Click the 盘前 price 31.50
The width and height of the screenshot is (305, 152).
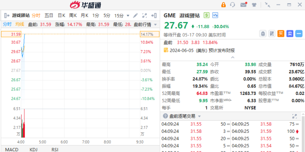coord(183,42)
